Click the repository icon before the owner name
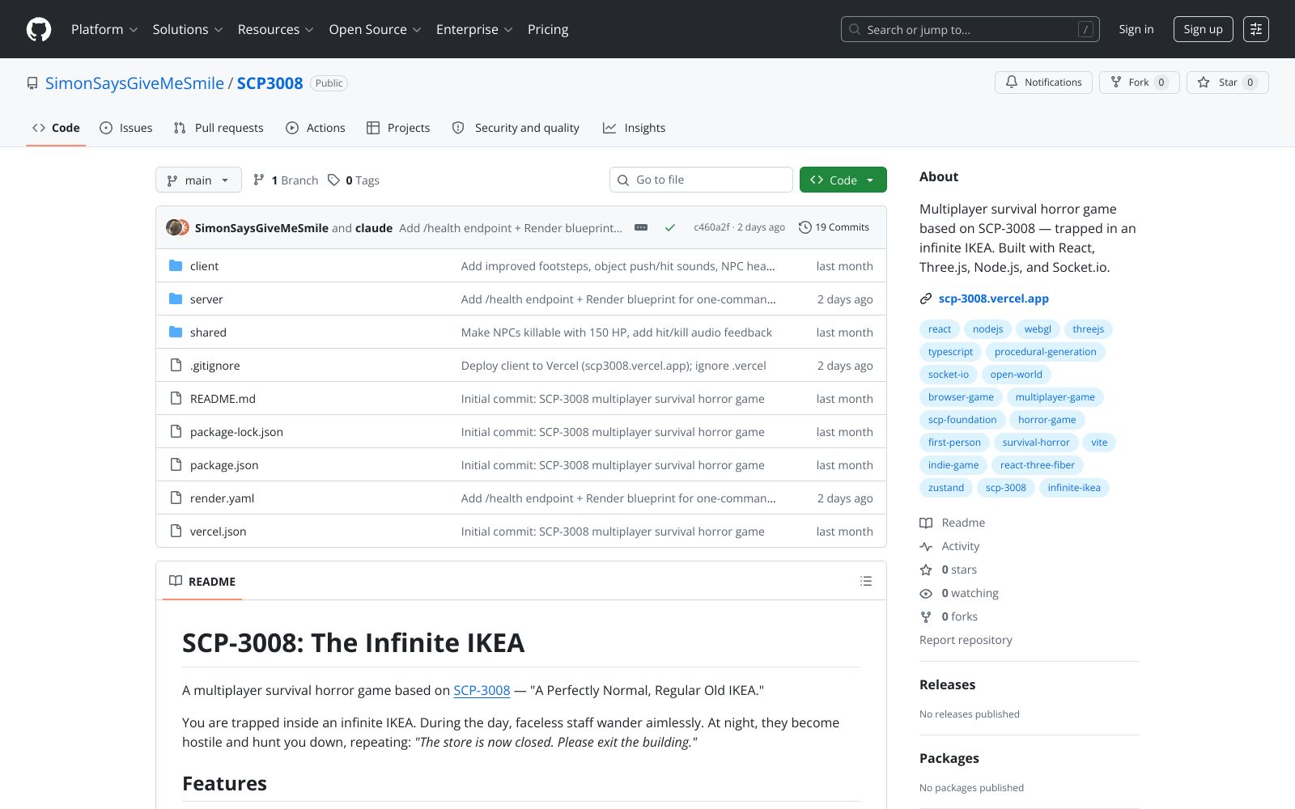The height and width of the screenshot is (809, 1295). click(x=32, y=83)
